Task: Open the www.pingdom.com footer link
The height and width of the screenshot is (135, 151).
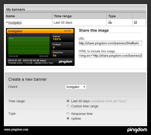Action: (x=16, y=130)
